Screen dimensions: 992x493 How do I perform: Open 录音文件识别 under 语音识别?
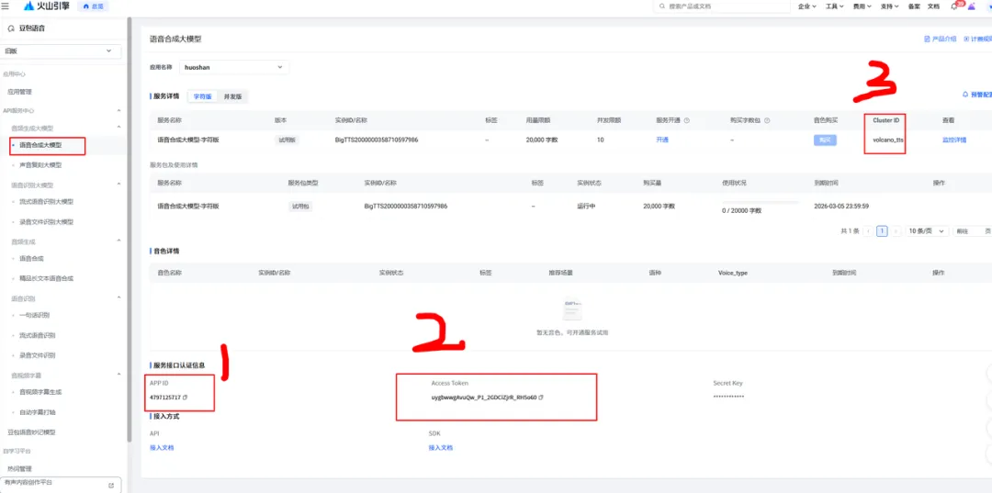pos(38,355)
